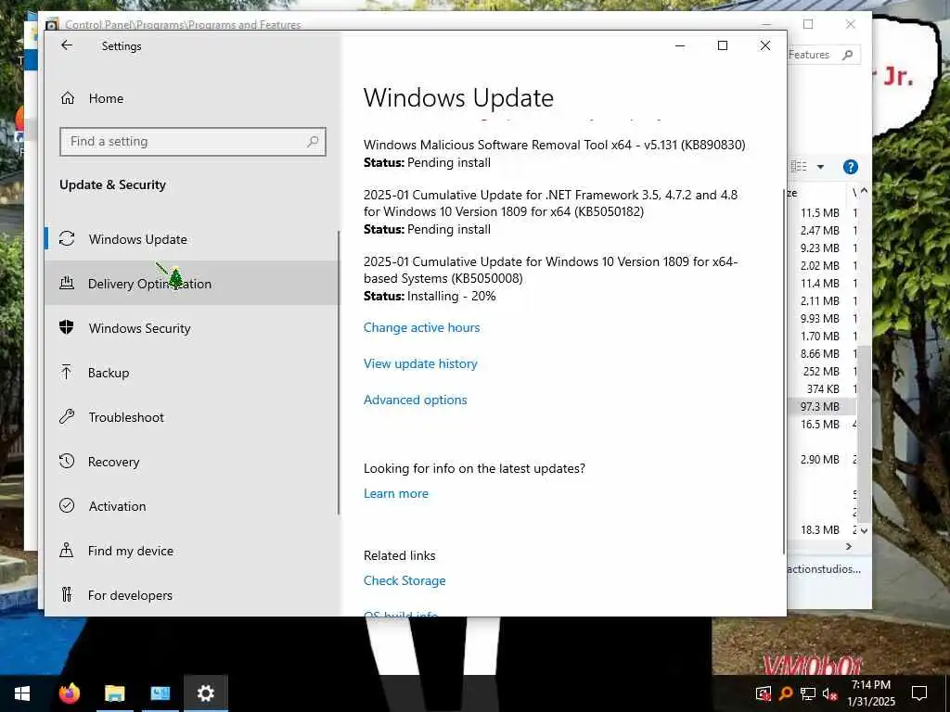Click the Windows Update page scrollbar
Viewport: 950px width, 712px height.
784,371
